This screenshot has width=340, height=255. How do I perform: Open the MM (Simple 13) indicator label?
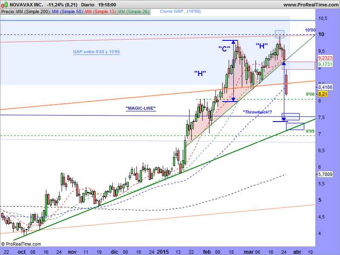(x=100, y=11)
